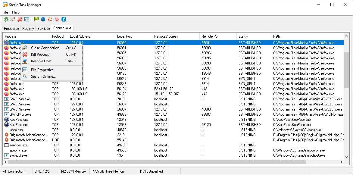
Task: Click KeePass lock icon in the 56120 row
Action: [x=7, y=125]
